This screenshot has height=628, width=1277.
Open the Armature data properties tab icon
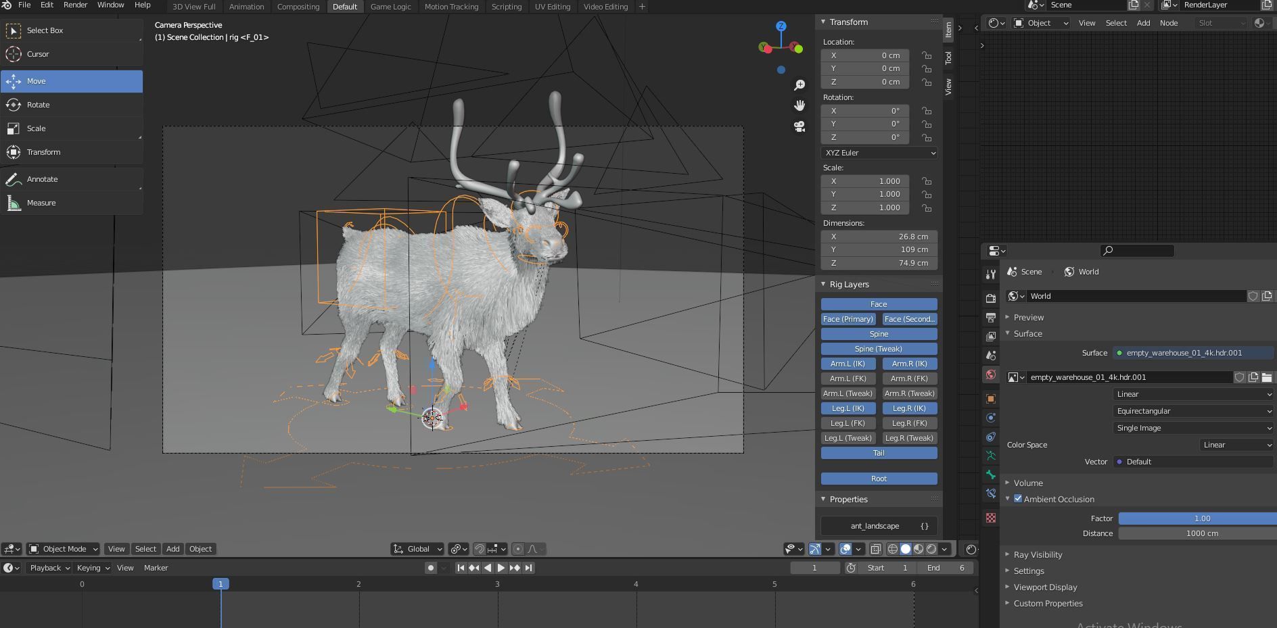(991, 456)
